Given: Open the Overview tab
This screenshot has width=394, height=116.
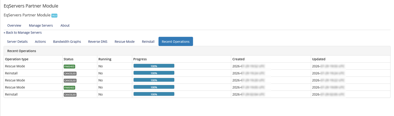Looking at the screenshot, I should point(14,25).
